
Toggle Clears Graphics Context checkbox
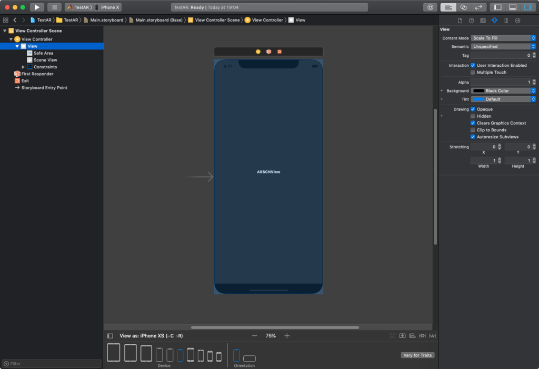[473, 123]
